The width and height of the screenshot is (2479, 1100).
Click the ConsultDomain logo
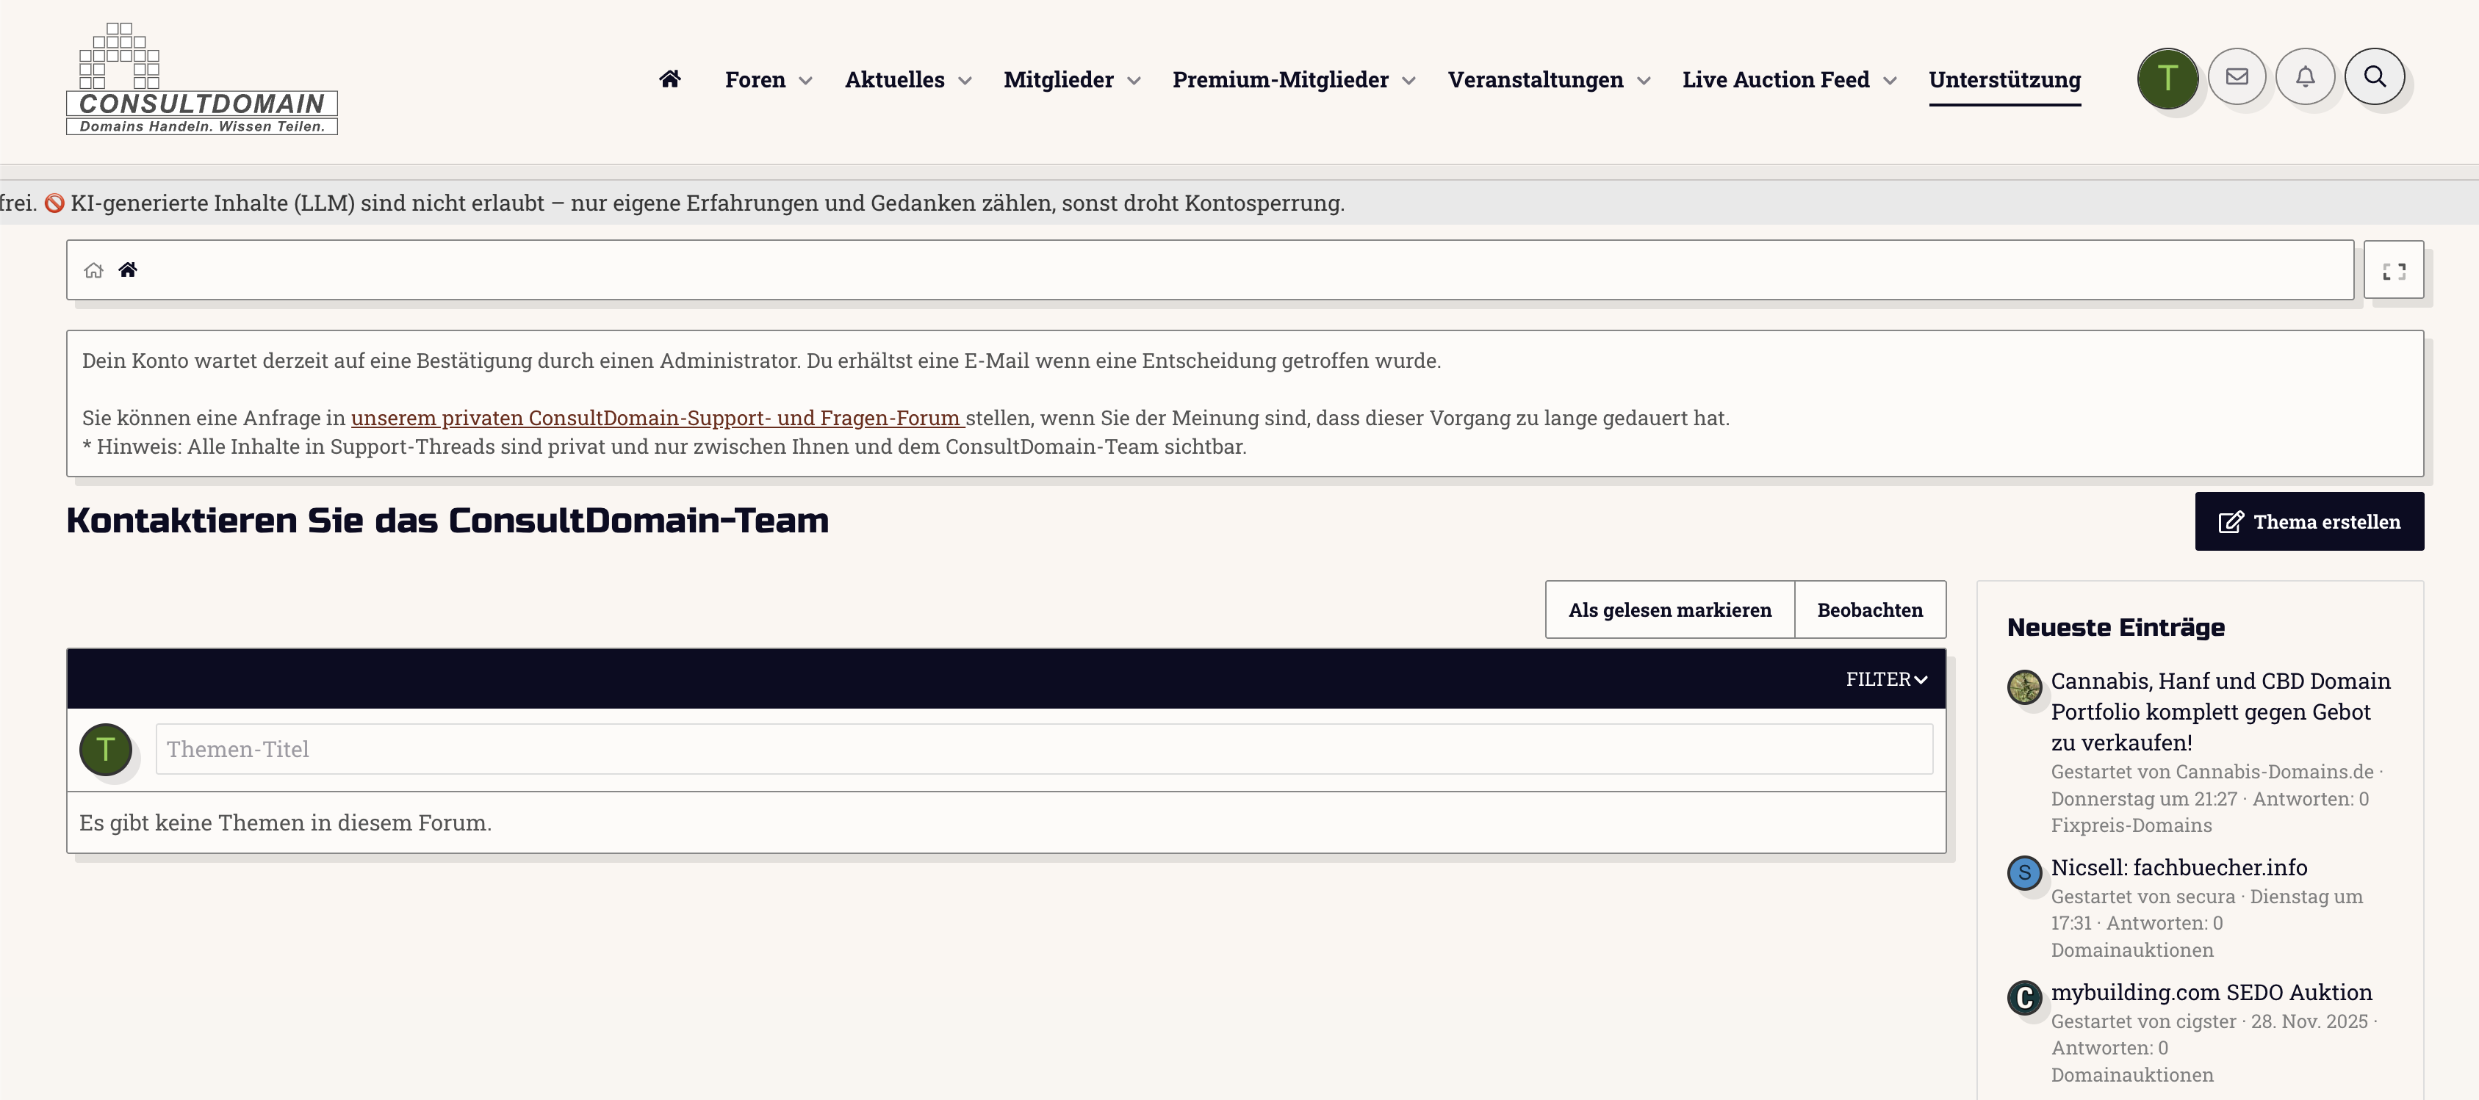point(202,80)
